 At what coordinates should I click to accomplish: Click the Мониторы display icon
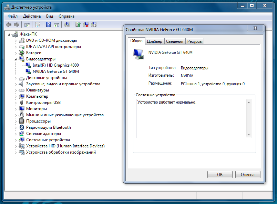[22, 109]
